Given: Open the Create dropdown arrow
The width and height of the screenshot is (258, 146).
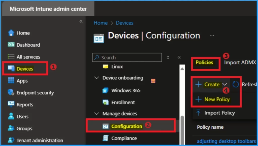Looking at the screenshot, I should (x=224, y=84).
